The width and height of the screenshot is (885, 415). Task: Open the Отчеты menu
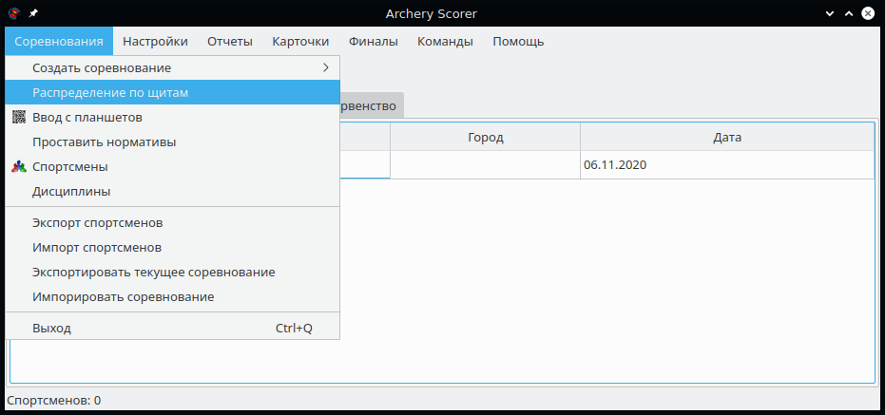coord(229,41)
